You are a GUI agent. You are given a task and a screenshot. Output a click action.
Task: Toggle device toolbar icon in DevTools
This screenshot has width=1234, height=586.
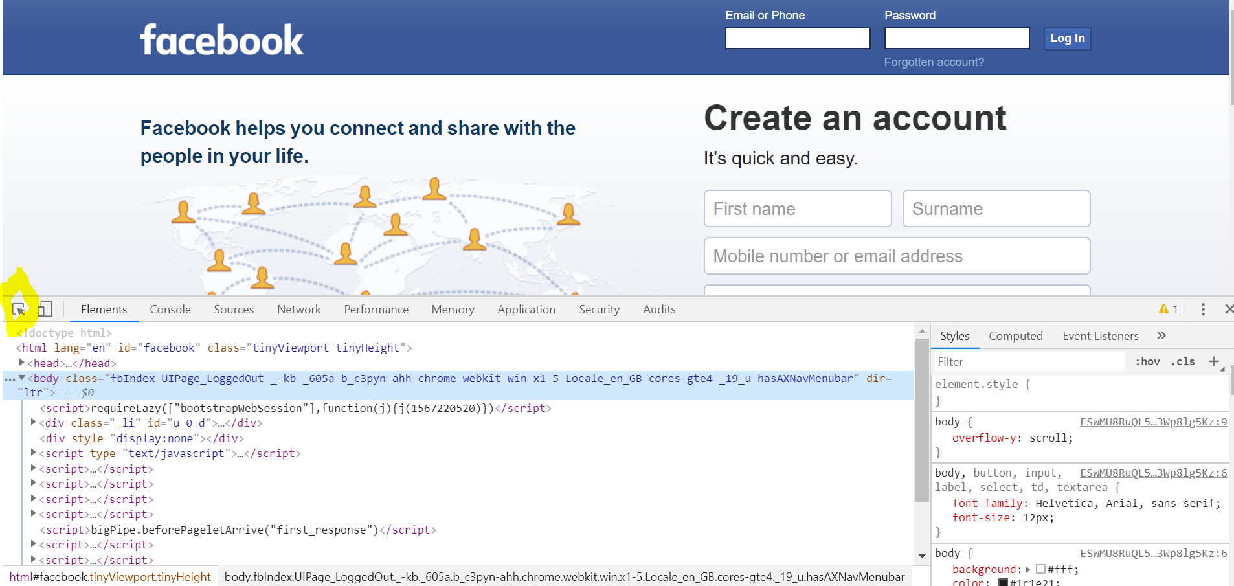(x=45, y=309)
